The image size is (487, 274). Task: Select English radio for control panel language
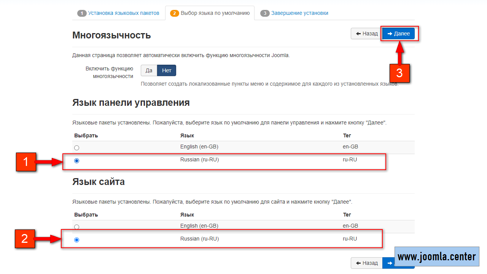[77, 148]
